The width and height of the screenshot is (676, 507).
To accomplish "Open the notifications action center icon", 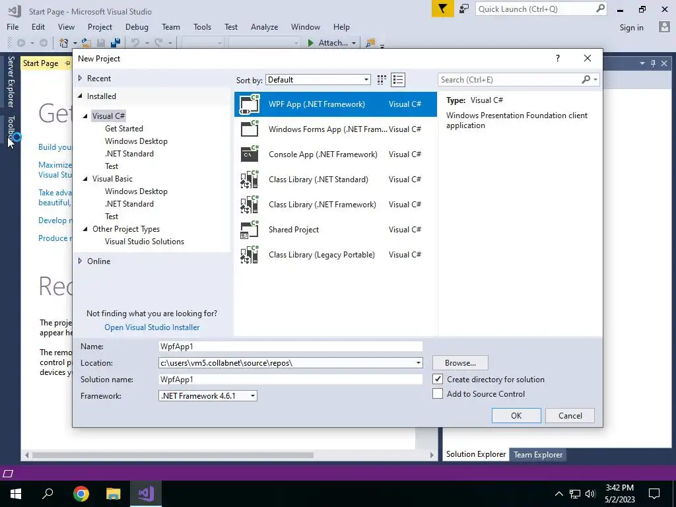I will (x=654, y=494).
